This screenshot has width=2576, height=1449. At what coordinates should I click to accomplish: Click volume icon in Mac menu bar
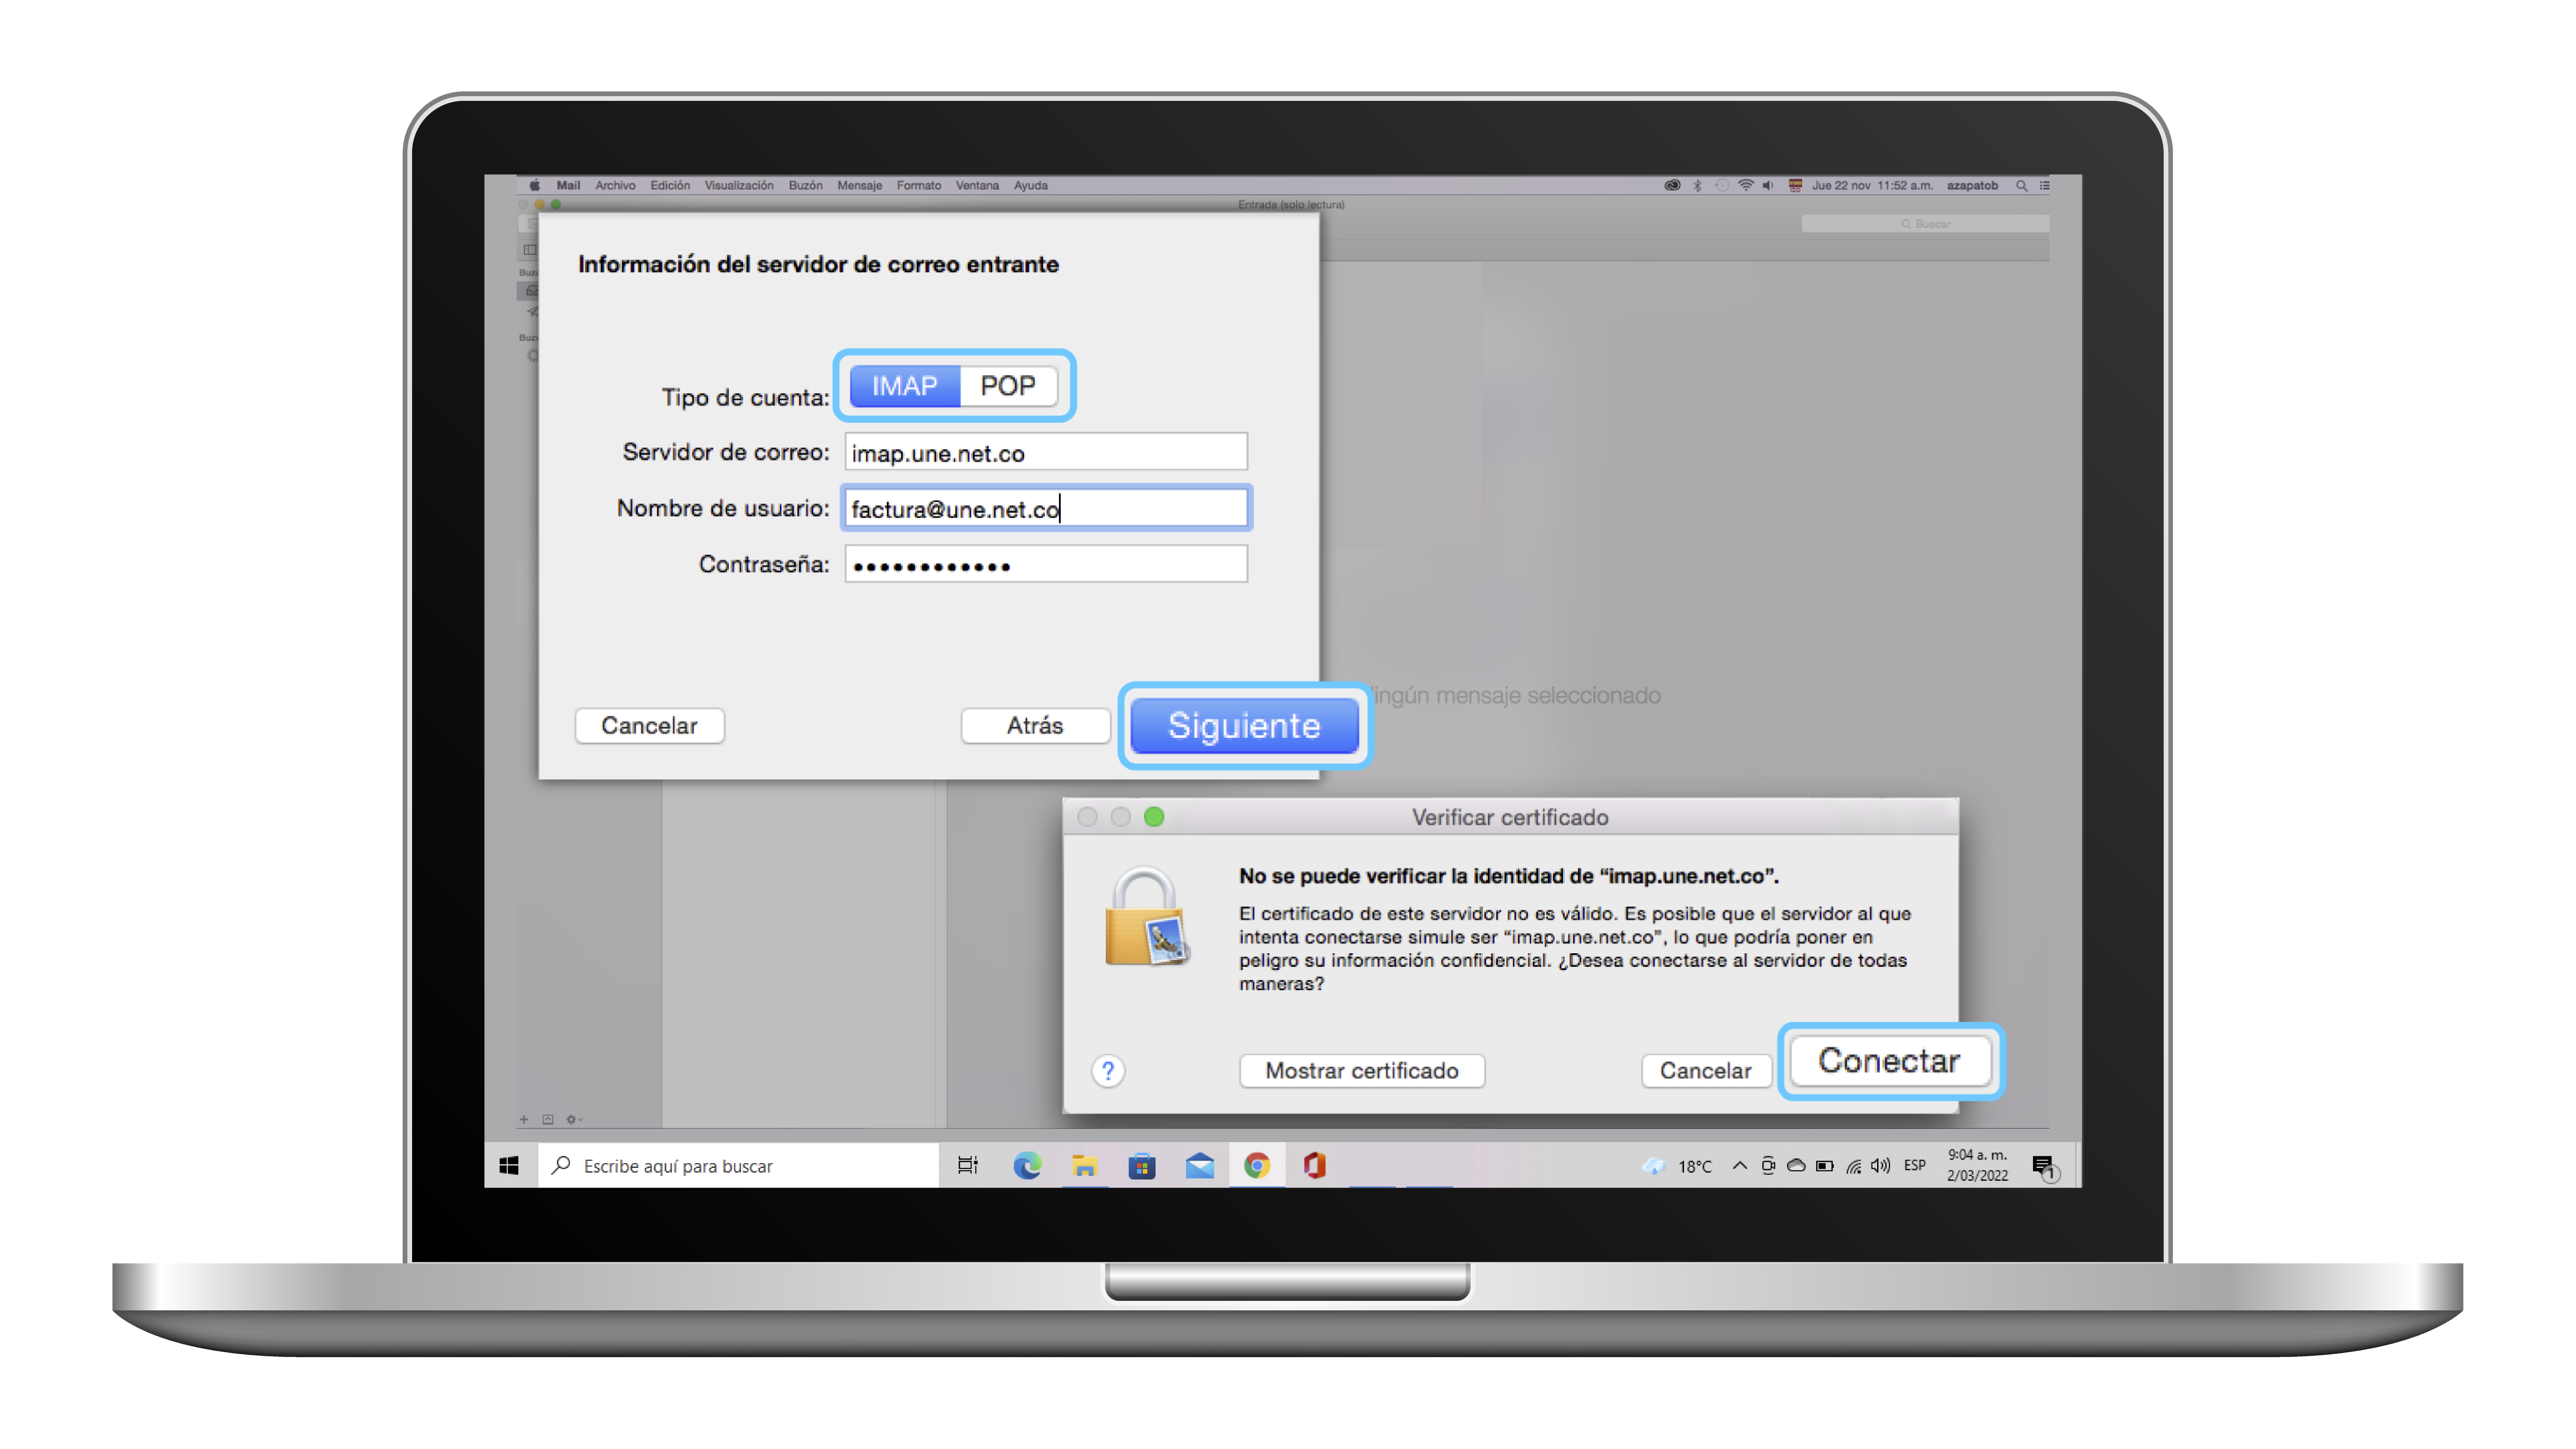tap(1768, 186)
